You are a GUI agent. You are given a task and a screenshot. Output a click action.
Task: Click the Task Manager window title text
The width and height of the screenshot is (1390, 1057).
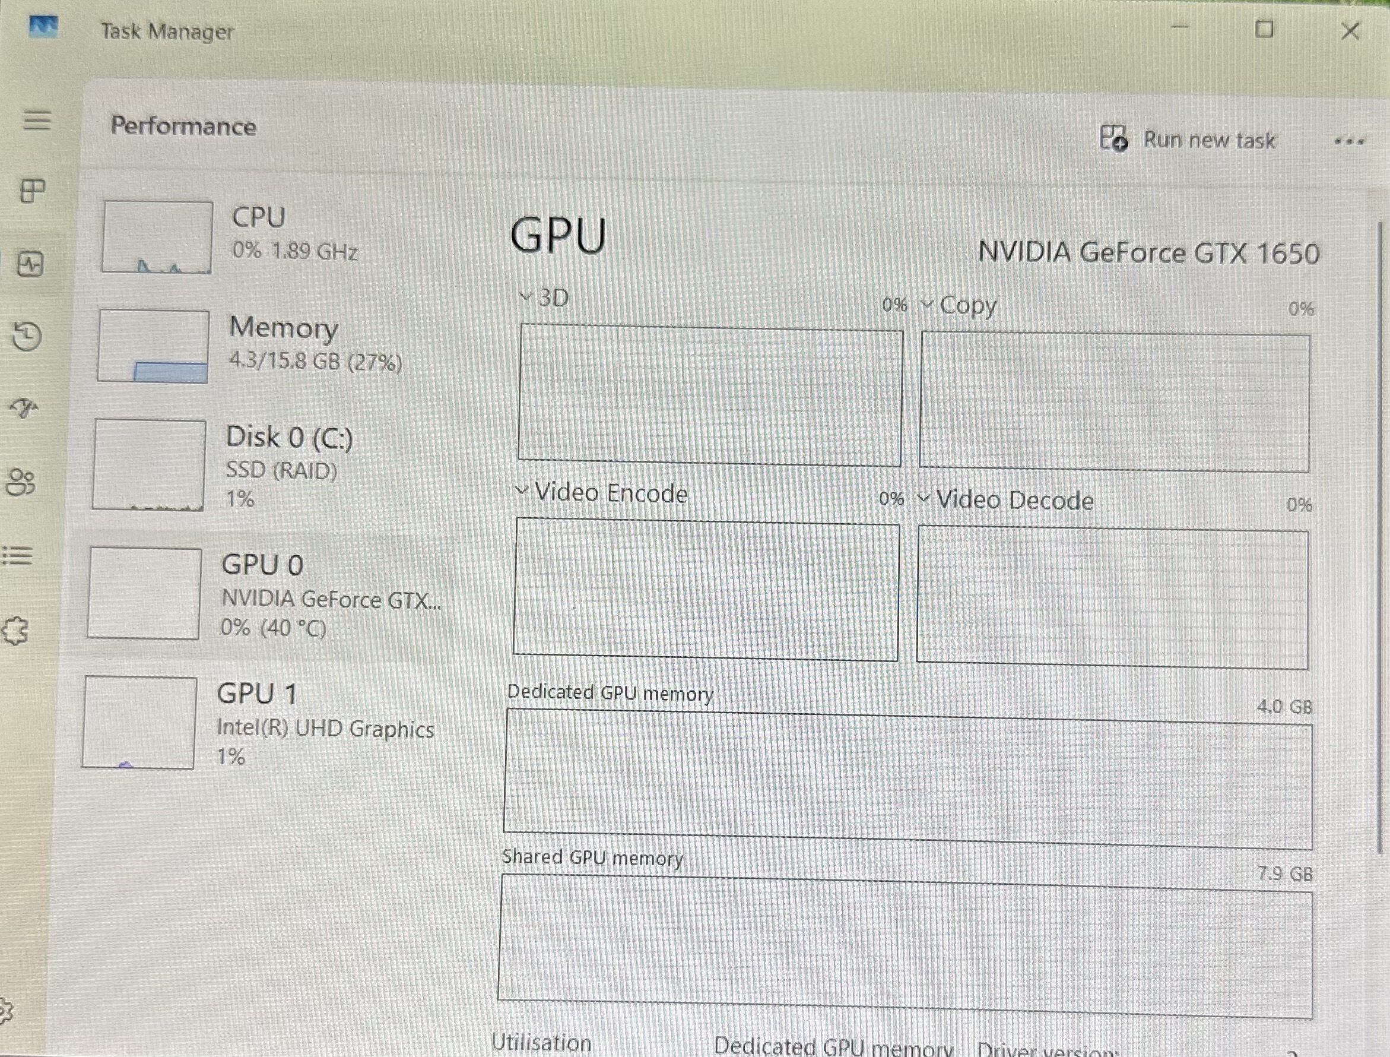(167, 31)
